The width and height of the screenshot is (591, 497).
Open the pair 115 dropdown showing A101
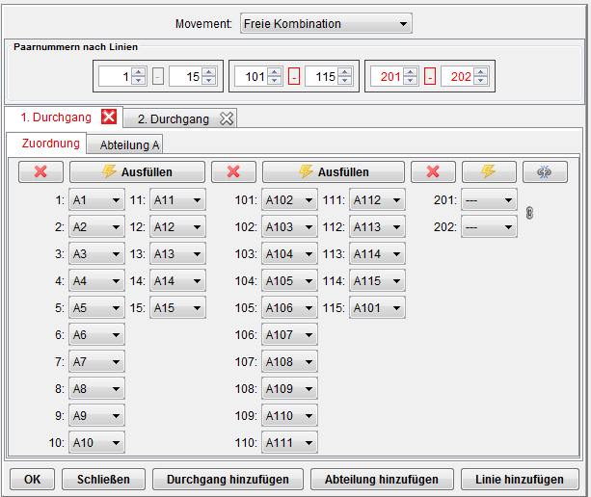(376, 308)
